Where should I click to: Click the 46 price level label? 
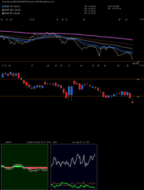pos(138,79)
